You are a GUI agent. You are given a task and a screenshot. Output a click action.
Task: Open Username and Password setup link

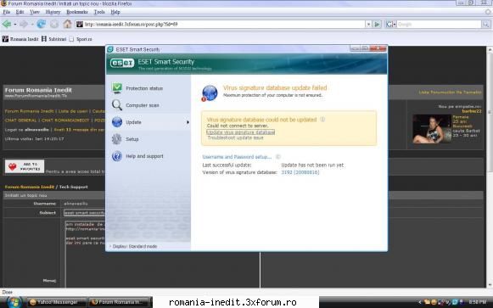coord(237,156)
